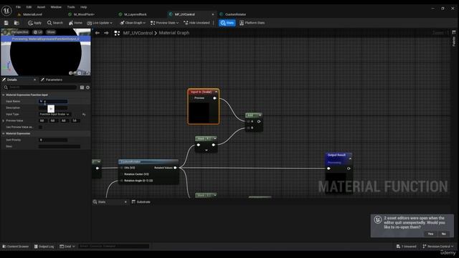Viewport: 459px width, 258px height.
Task: Open the File menu
Action: [x=18, y=7]
